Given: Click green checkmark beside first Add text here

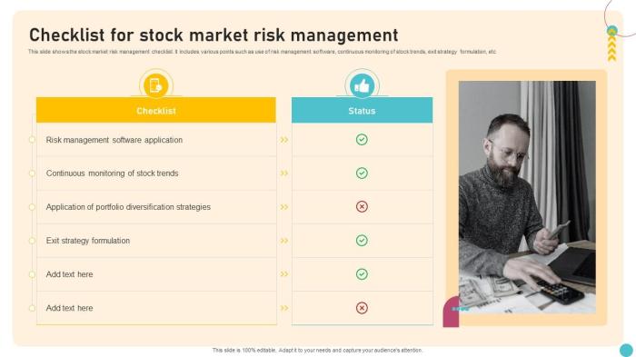Looking at the screenshot, I should pyautogui.click(x=362, y=274).
